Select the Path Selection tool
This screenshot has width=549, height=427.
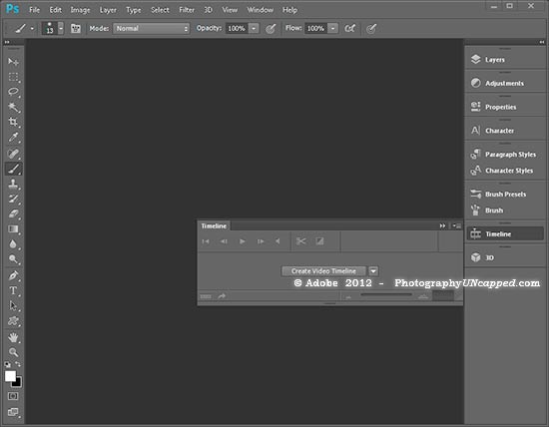[x=13, y=305]
